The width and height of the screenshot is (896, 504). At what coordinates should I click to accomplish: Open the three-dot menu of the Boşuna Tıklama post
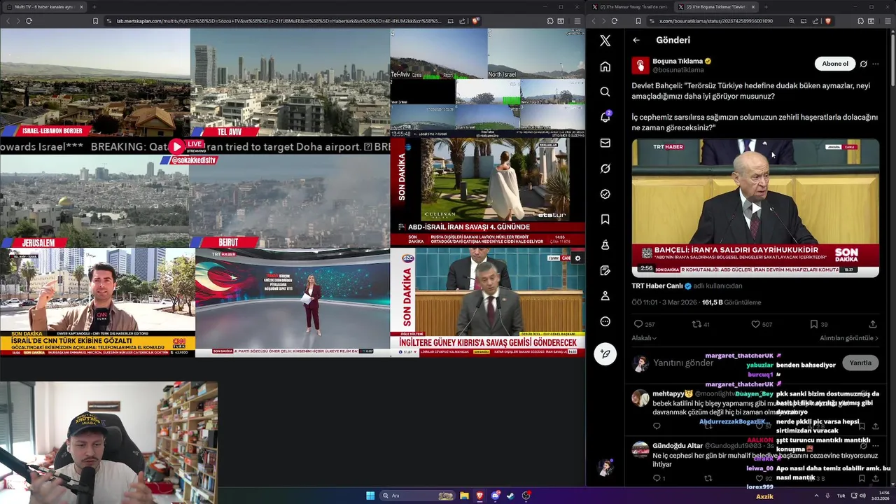point(875,64)
